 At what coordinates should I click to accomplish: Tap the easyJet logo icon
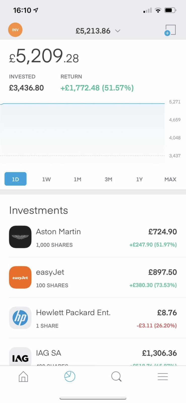pos(20,277)
